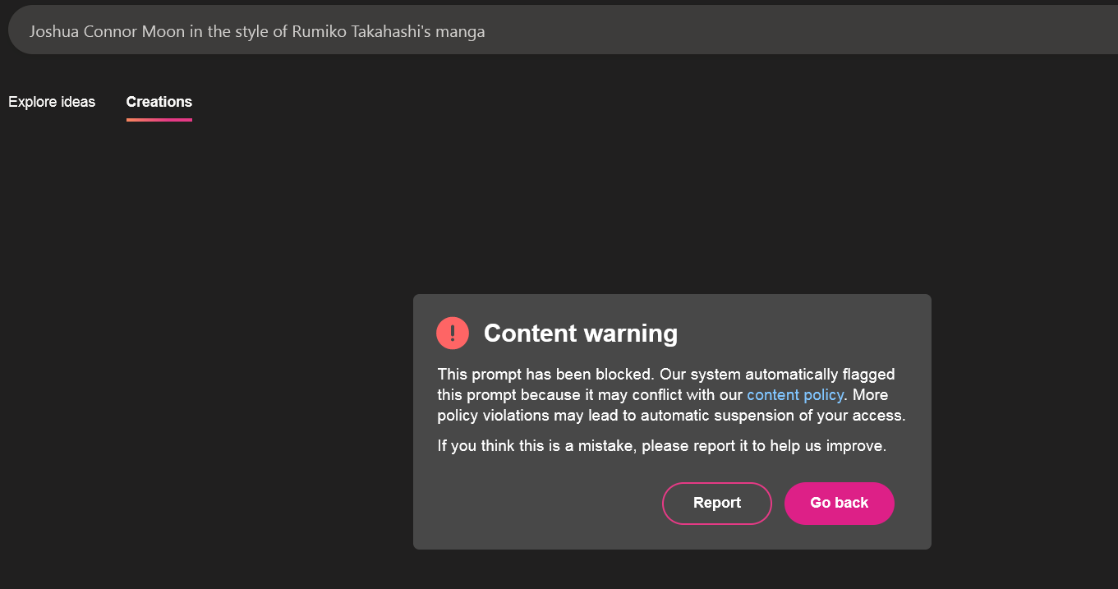Select the Go back button

tap(840, 503)
